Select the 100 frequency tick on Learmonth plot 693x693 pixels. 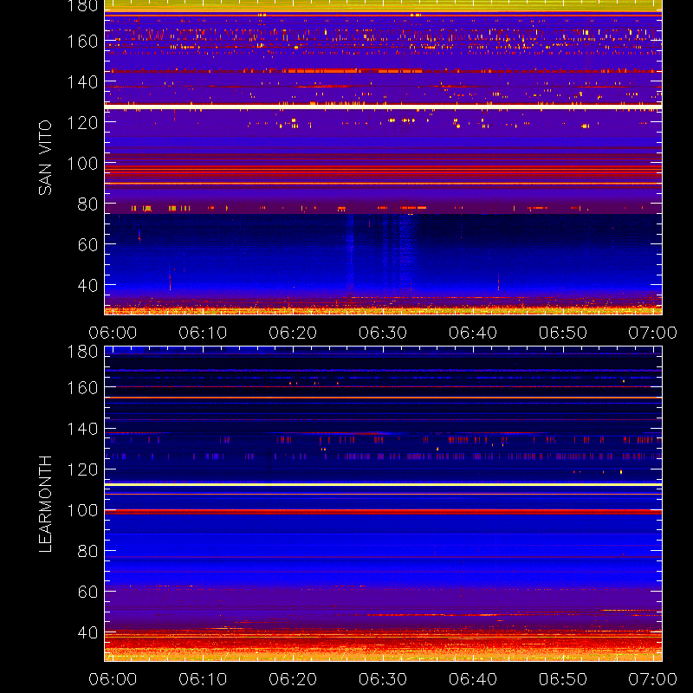[82, 510]
